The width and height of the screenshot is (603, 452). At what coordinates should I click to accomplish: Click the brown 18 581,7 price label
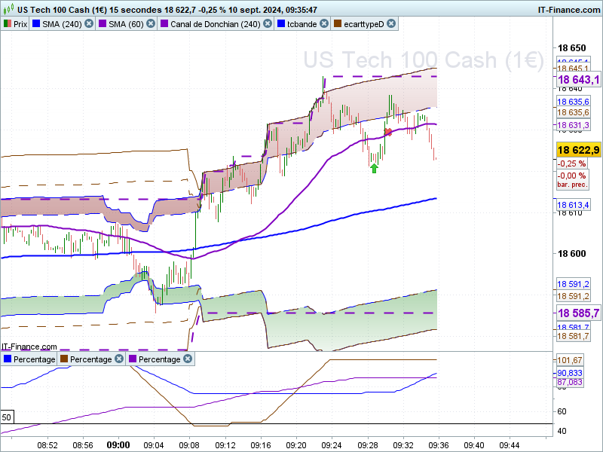(x=573, y=336)
